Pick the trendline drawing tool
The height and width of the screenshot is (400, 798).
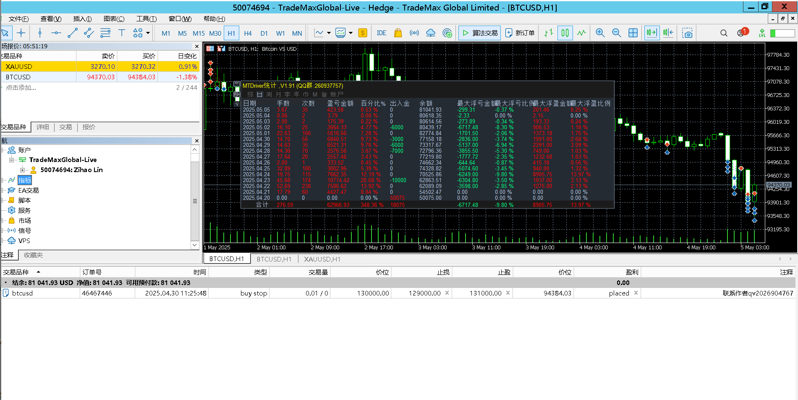pyautogui.click(x=73, y=33)
